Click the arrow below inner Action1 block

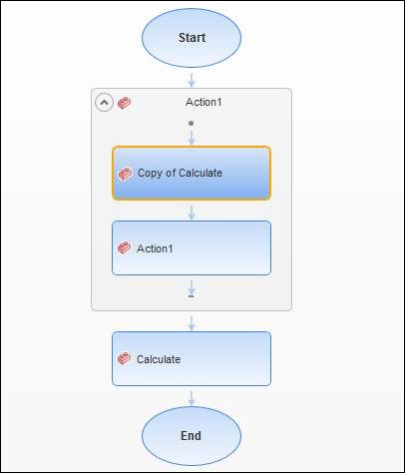[192, 287]
